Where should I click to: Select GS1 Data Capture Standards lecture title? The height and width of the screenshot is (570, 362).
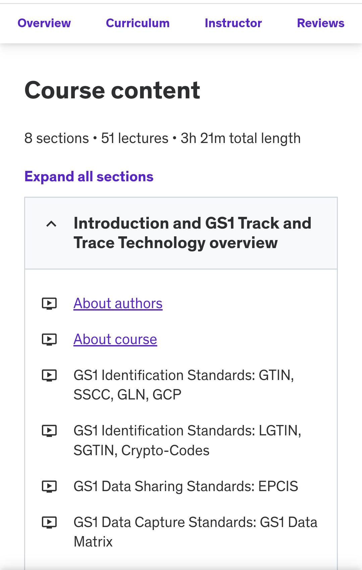pyautogui.click(x=195, y=532)
